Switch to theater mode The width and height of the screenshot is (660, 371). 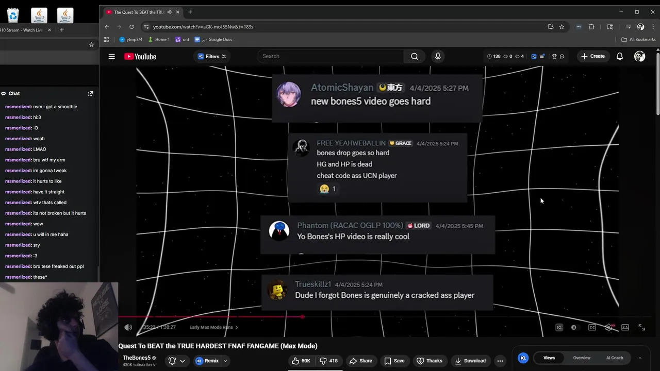[x=625, y=327]
